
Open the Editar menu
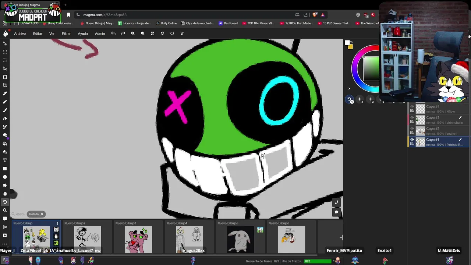pos(38,33)
